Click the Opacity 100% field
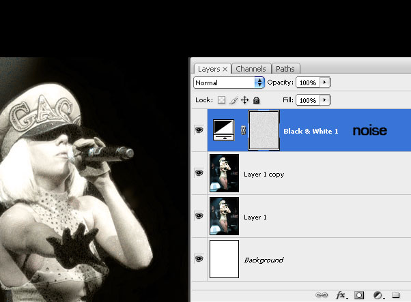 point(308,82)
